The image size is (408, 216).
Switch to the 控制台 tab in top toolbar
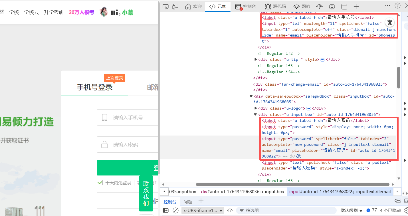[246, 6]
